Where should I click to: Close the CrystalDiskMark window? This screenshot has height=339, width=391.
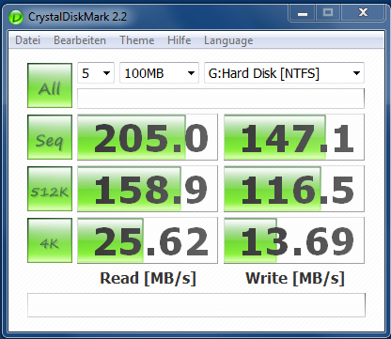tap(363, 13)
